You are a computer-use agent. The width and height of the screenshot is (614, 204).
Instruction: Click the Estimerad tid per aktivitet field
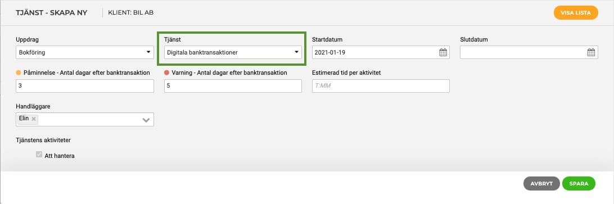pos(381,86)
